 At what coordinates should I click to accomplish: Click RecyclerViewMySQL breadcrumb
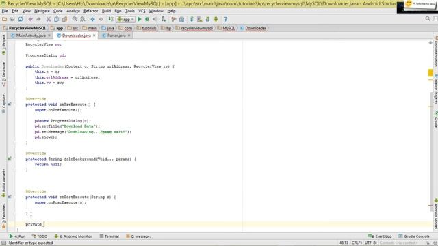[x=25, y=28]
